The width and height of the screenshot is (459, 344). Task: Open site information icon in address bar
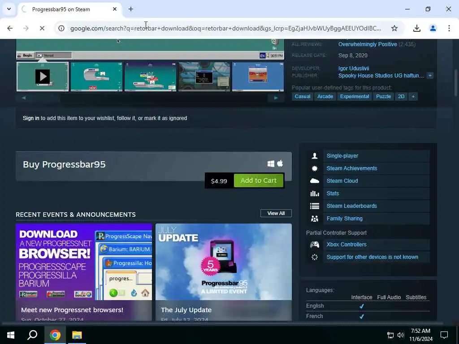coord(61,28)
